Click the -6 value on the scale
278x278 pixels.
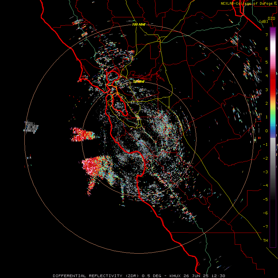(265, 213)
